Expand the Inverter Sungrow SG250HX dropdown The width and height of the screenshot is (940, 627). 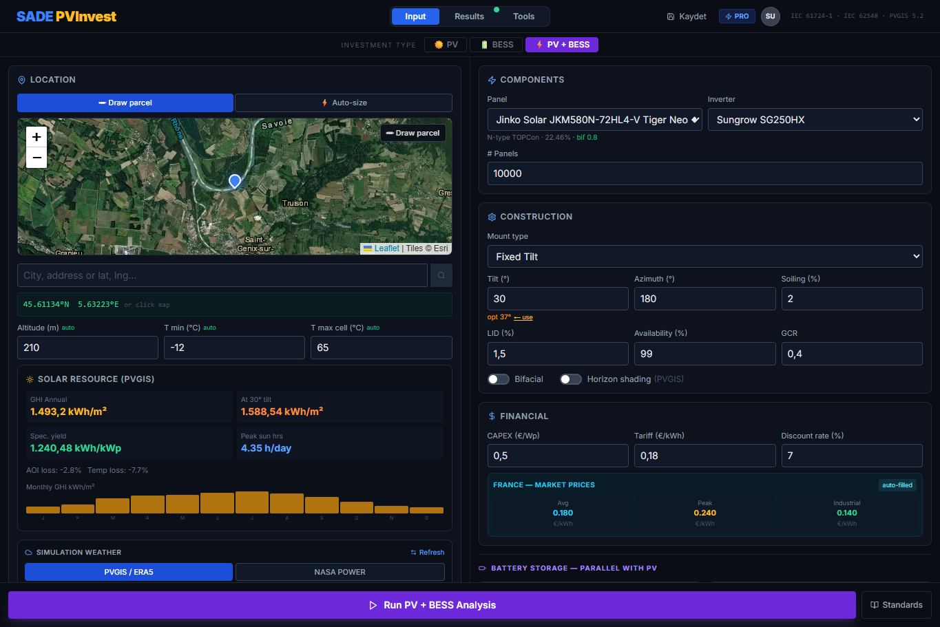coord(815,120)
